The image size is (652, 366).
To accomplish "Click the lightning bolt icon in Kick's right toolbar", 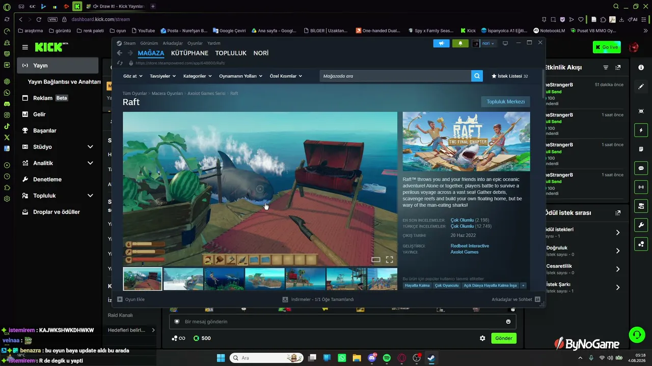I will (x=641, y=130).
